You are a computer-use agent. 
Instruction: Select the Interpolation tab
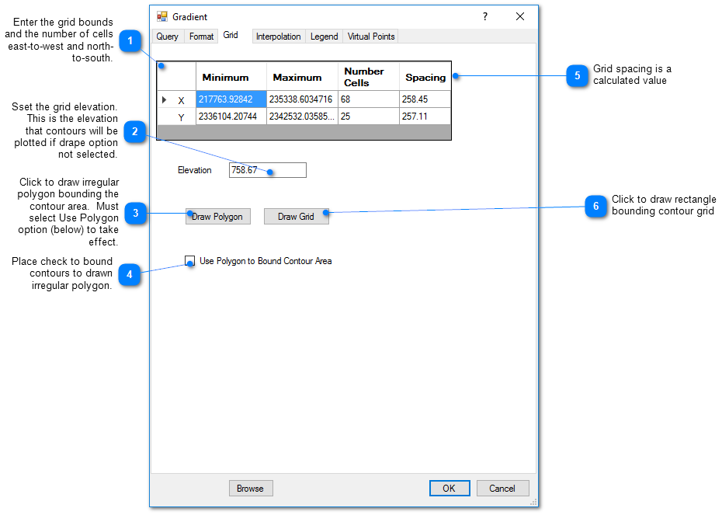coord(278,37)
